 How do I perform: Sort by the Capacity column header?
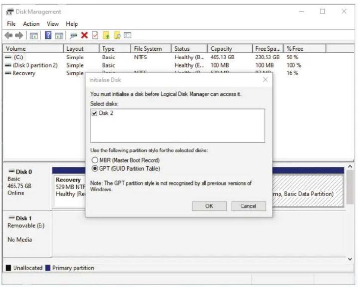coord(230,49)
